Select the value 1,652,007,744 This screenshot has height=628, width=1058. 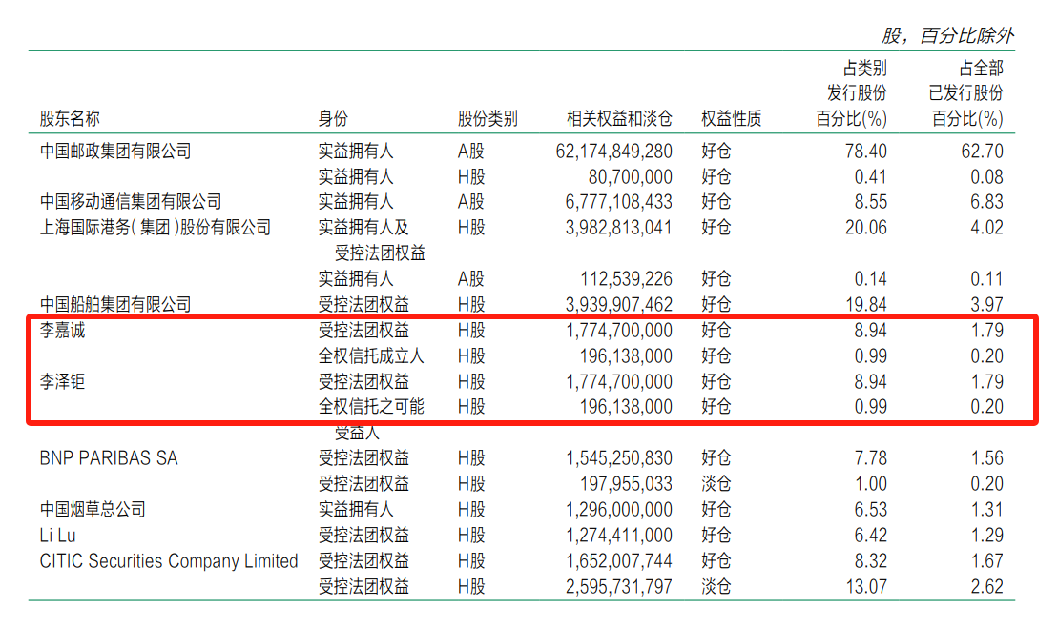[x=619, y=560]
